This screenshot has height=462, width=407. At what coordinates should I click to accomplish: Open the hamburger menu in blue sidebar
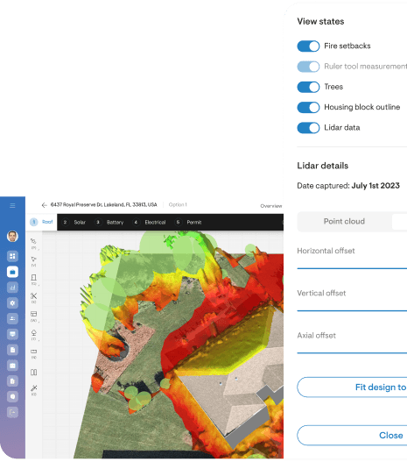pos(12,206)
